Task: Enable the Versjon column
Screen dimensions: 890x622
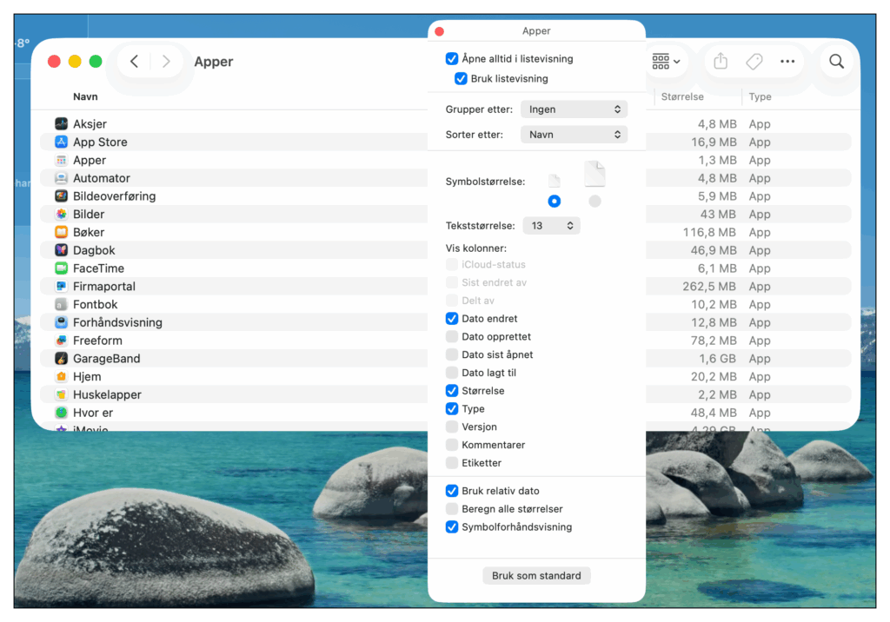Action: [x=452, y=427]
